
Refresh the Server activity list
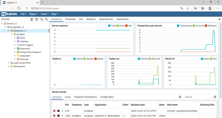(215, 97)
